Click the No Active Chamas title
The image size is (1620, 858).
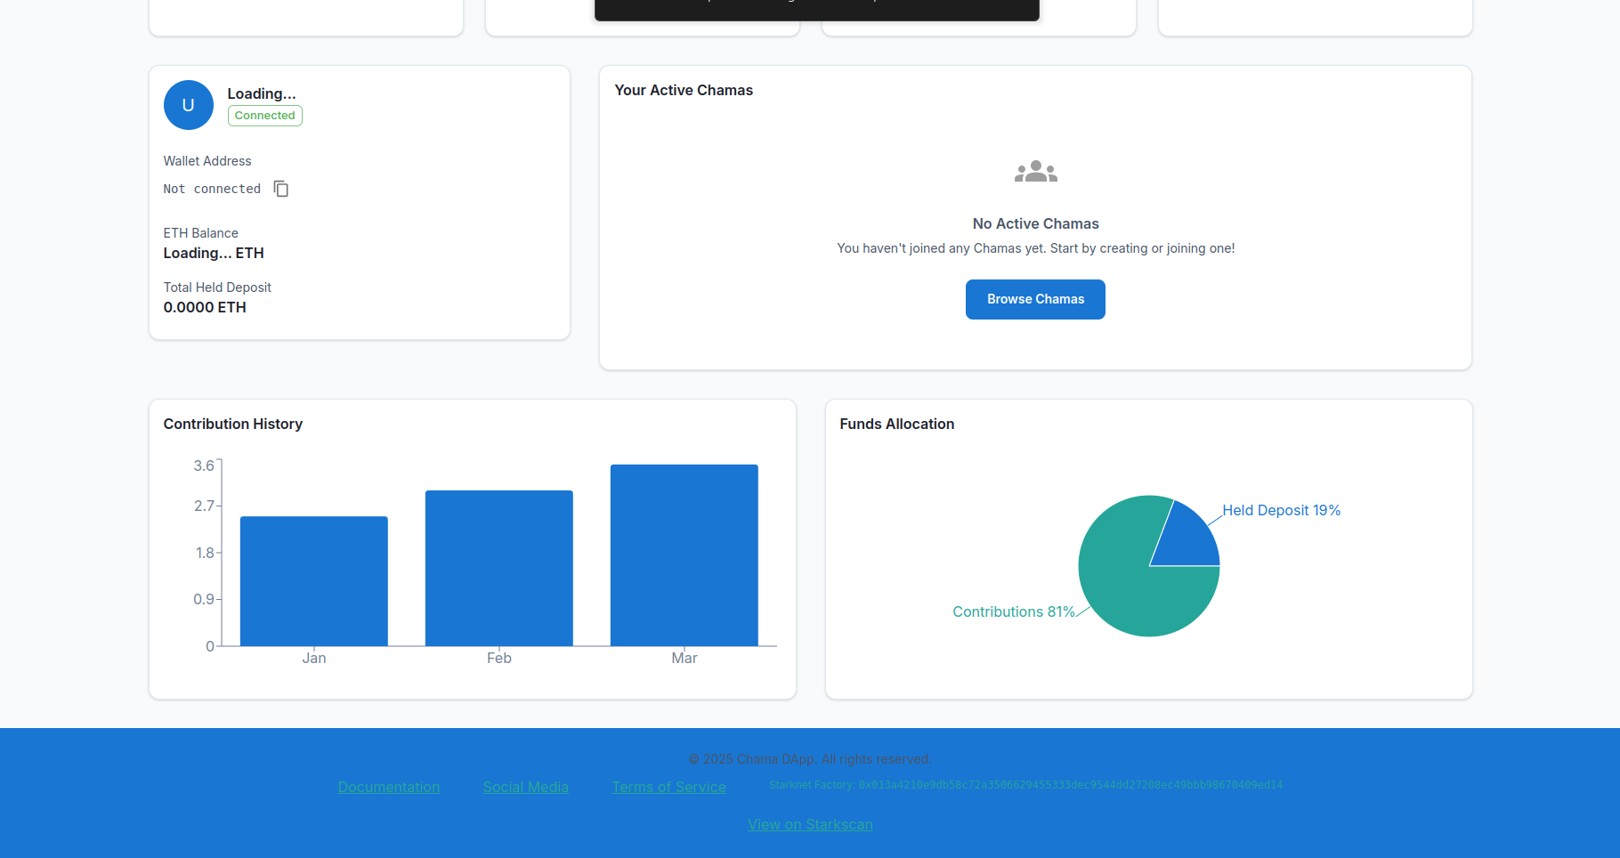tap(1035, 223)
